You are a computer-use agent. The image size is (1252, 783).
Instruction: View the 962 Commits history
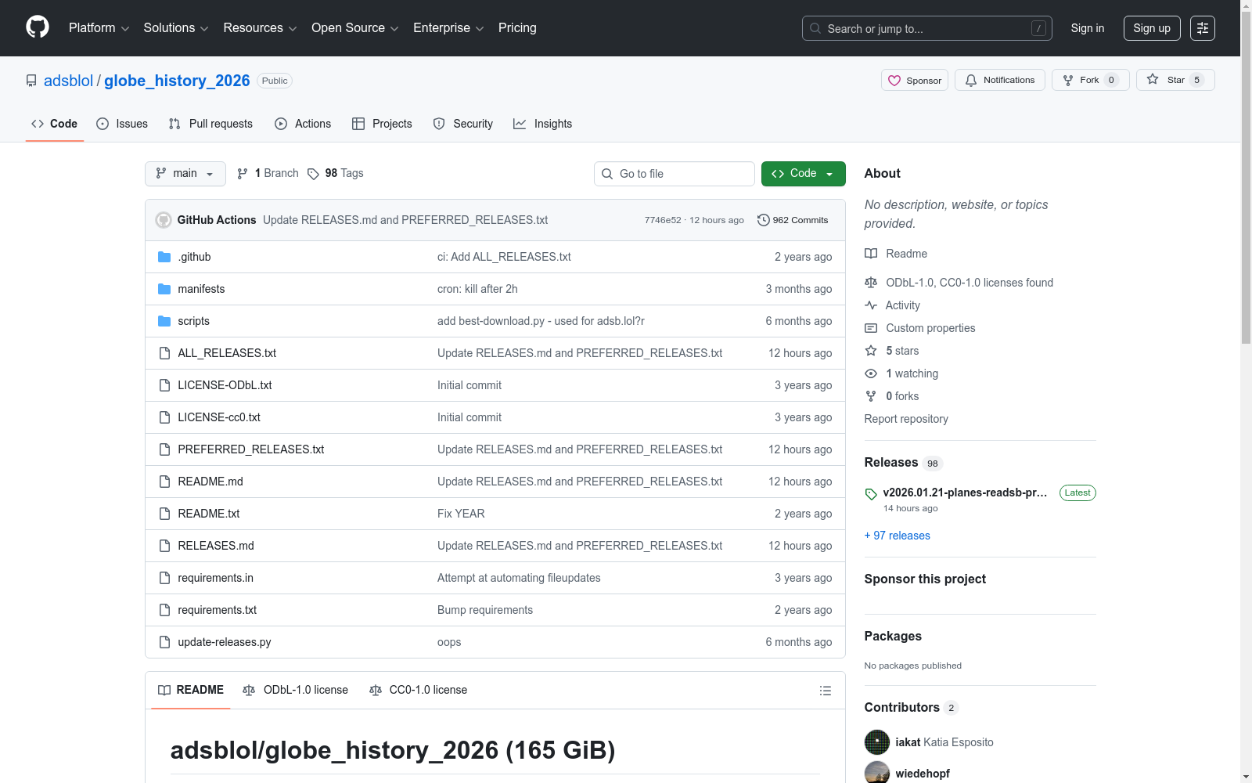tap(793, 220)
